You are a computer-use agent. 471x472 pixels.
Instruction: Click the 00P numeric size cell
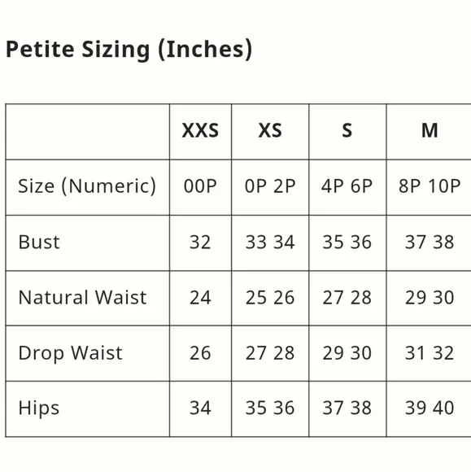[200, 186]
